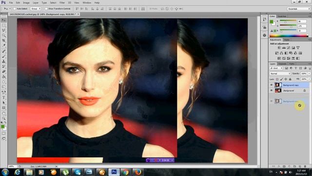Viewport: 312px width, 176px height.
Task: Select the Crop tool
Action: point(4,41)
